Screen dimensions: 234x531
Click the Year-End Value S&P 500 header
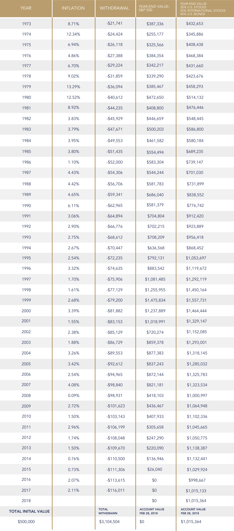pos(154,8)
